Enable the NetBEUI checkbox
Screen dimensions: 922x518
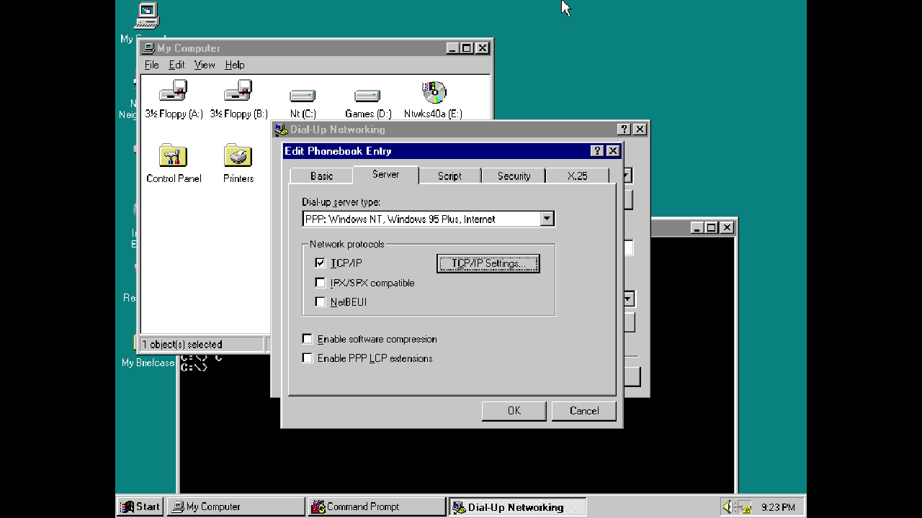pos(321,302)
